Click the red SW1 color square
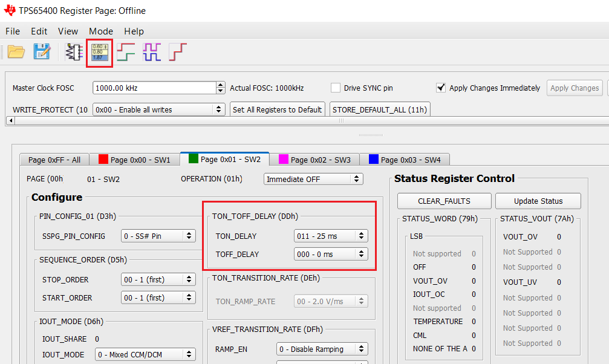The width and height of the screenshot is (609, 364). pyautogui.click(x=103, y=159)
